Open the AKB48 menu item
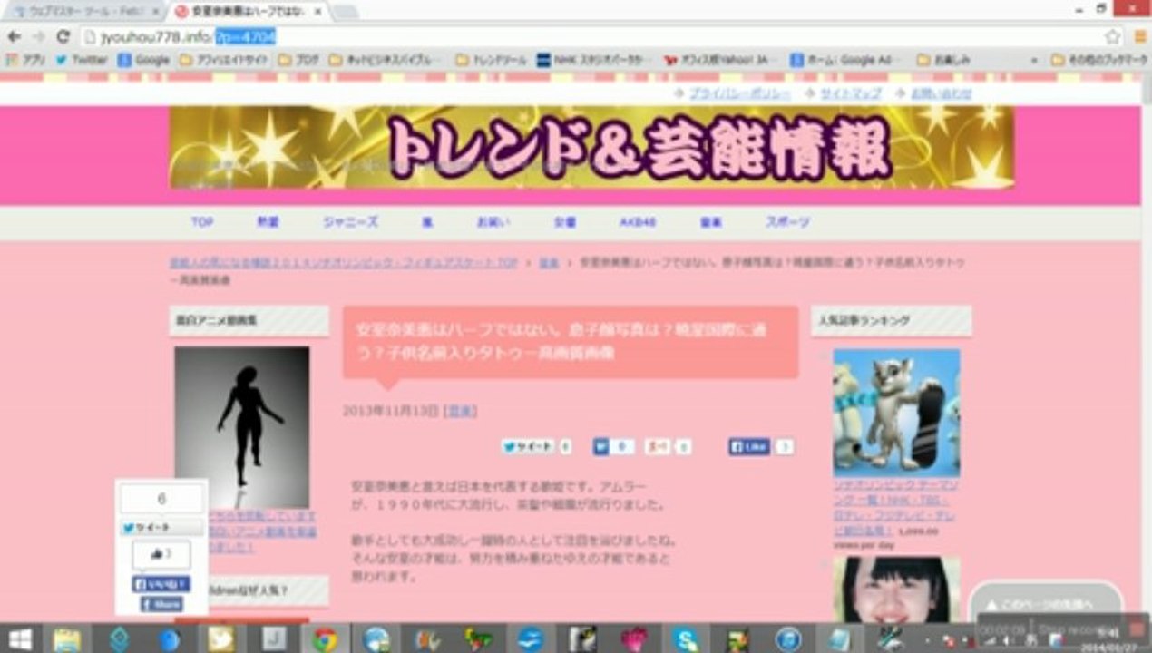 tap(638, 222)
